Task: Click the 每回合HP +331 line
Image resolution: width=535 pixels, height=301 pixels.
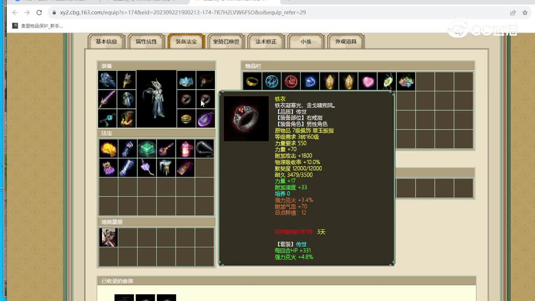Action: tap(293, 250)
